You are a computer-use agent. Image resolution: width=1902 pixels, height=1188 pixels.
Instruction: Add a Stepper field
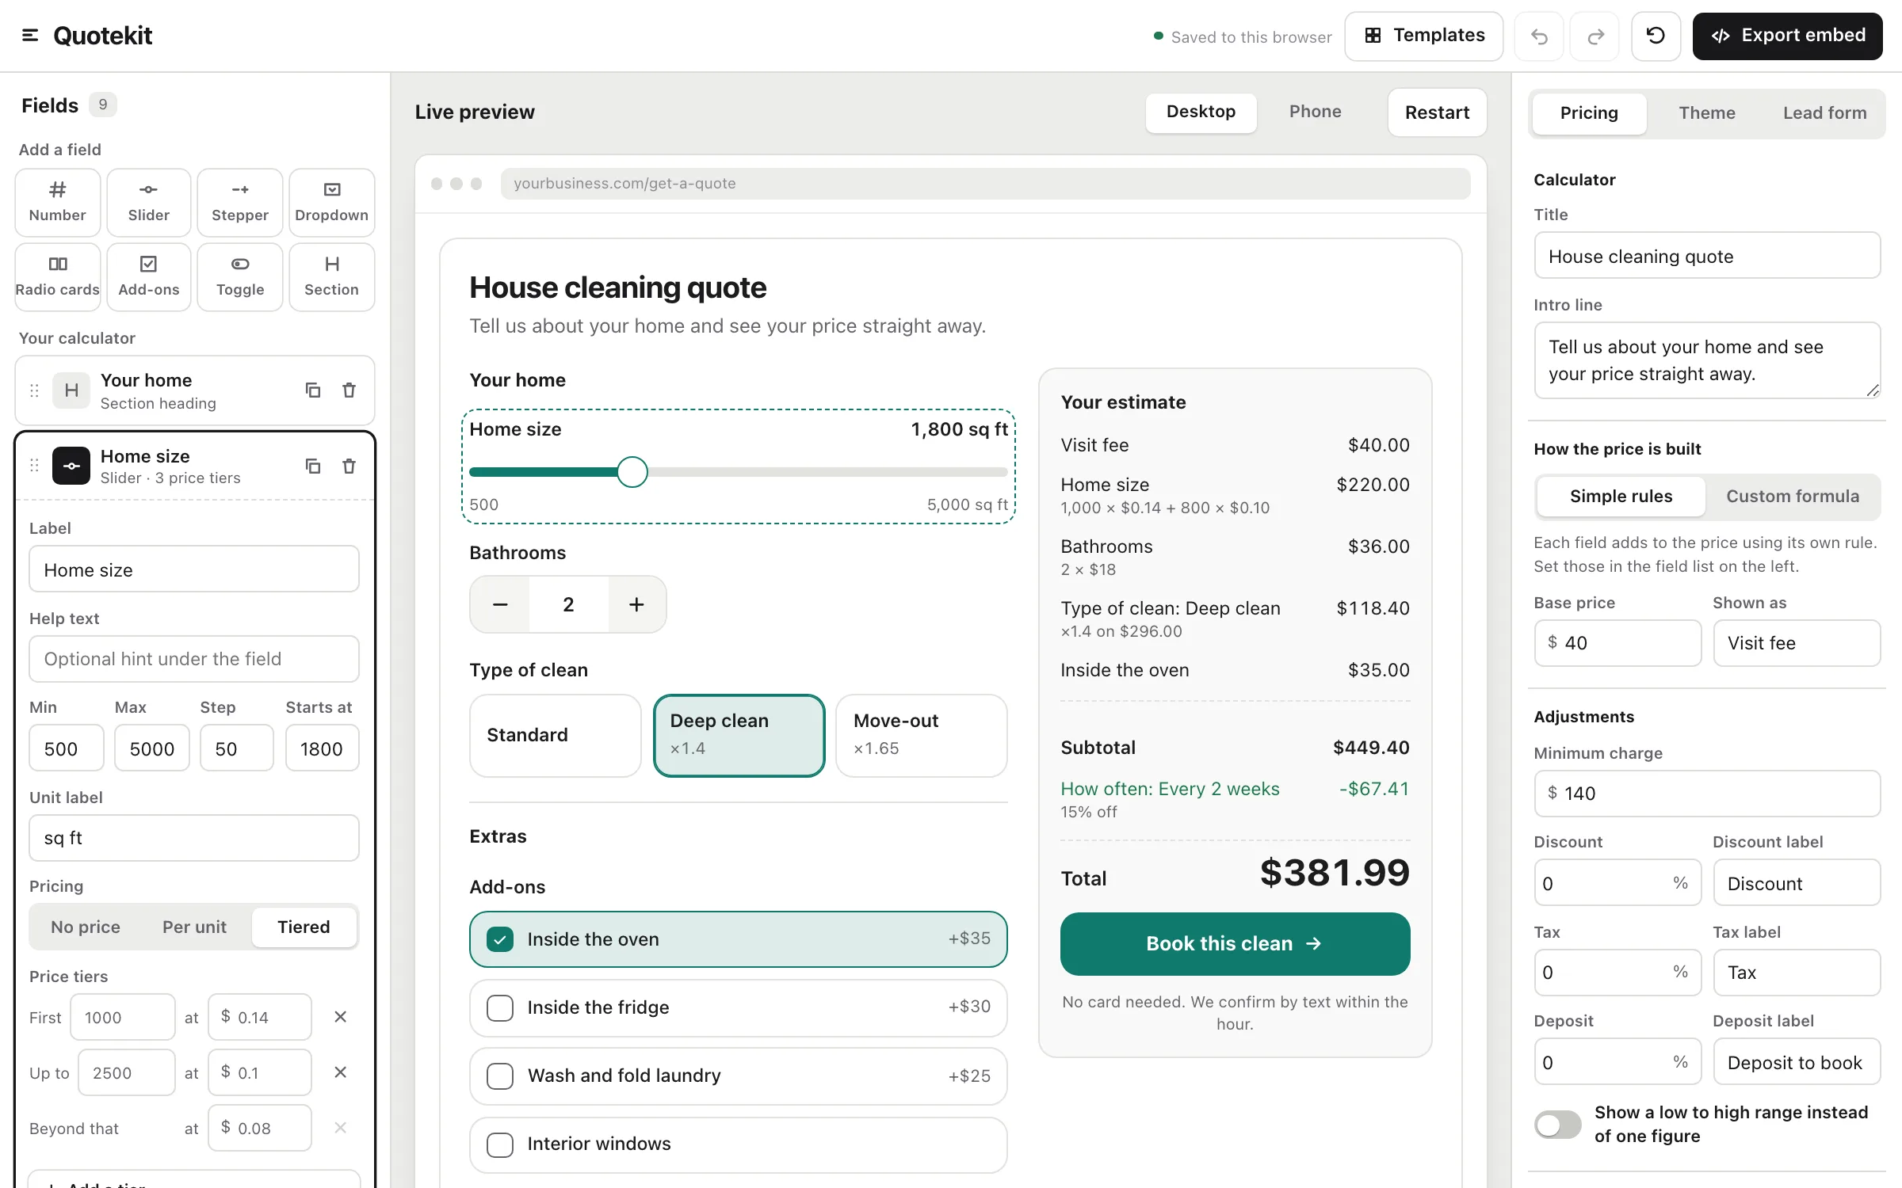click(x=240, y=202)
